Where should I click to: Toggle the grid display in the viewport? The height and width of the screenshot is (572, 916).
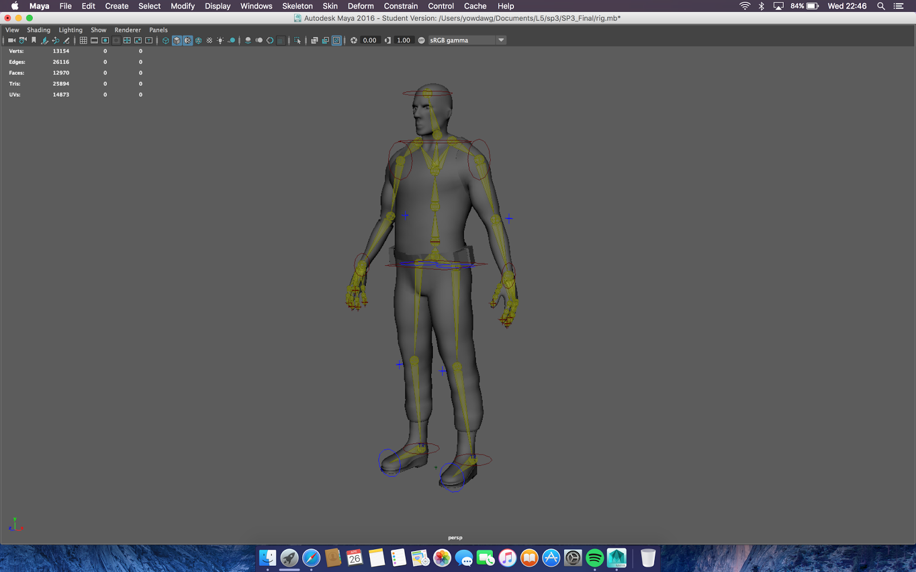83,40
